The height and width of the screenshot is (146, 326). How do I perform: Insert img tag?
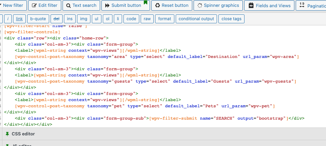coord(84,19)
